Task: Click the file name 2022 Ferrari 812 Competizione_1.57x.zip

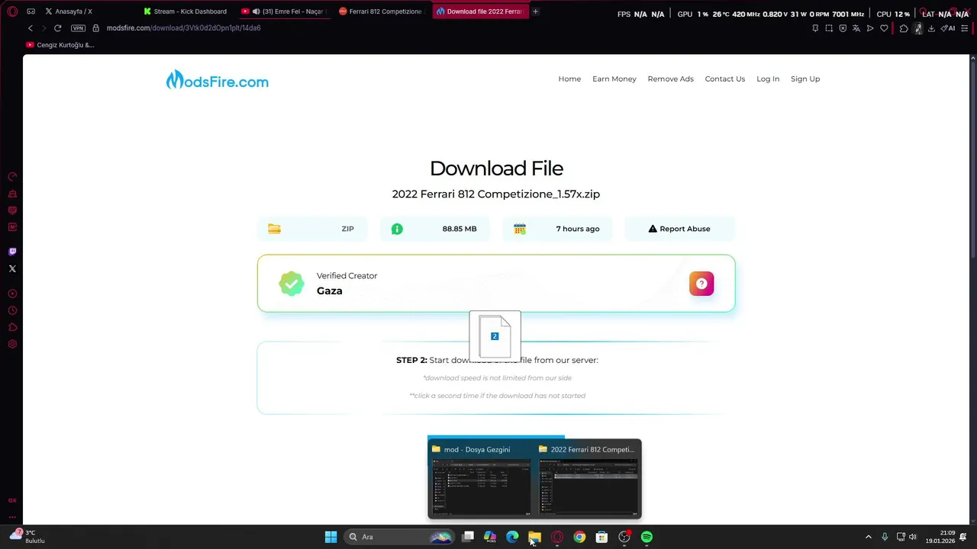Action: coord(496,194)
